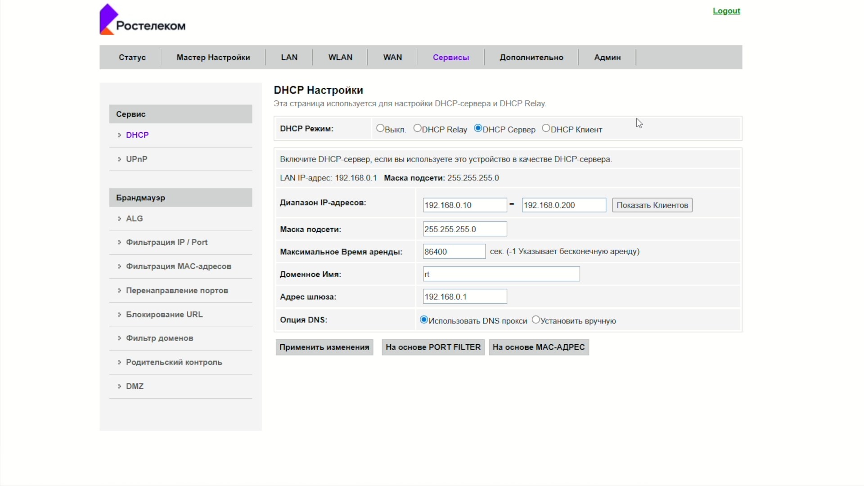864x486 pixels.
Task: Open На основе PORT FILTER settings
Action: click(433, 347)
